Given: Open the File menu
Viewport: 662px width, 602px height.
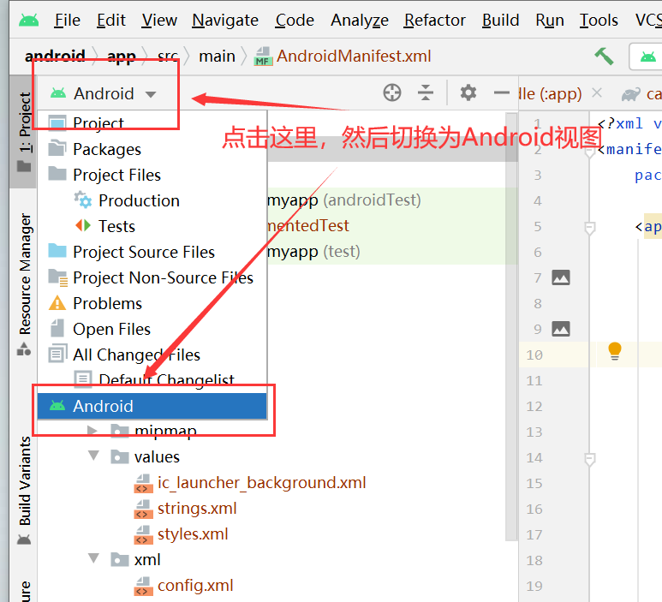Looking at the screenshot, I should point(67,21).
